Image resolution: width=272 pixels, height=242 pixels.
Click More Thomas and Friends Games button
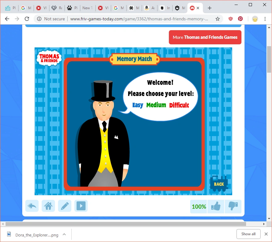tap(205, 37)
